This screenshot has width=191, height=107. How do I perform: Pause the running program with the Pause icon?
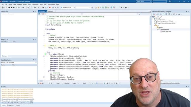[47, 7]
